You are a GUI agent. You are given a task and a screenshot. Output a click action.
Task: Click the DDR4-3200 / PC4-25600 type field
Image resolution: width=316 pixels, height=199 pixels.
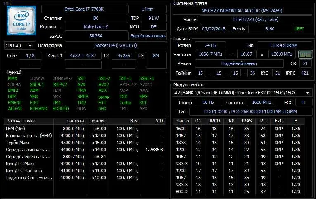pos(250,112)
